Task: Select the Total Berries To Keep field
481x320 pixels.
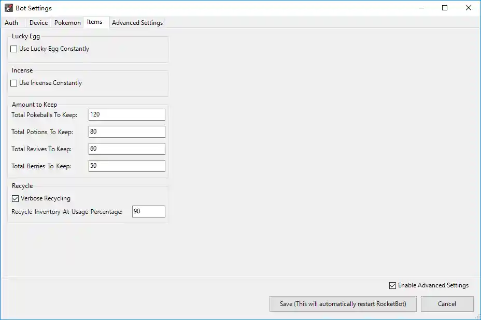Action: (x=126, y=166)
